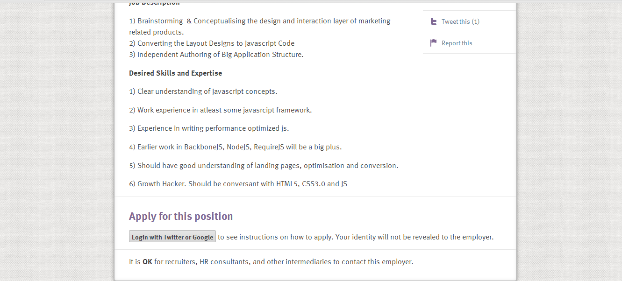Image resolution: width=622 pixels, height=281 pixels.
Task: Open the "Tweet this (1)" link
Action: [x=460, y=21]
